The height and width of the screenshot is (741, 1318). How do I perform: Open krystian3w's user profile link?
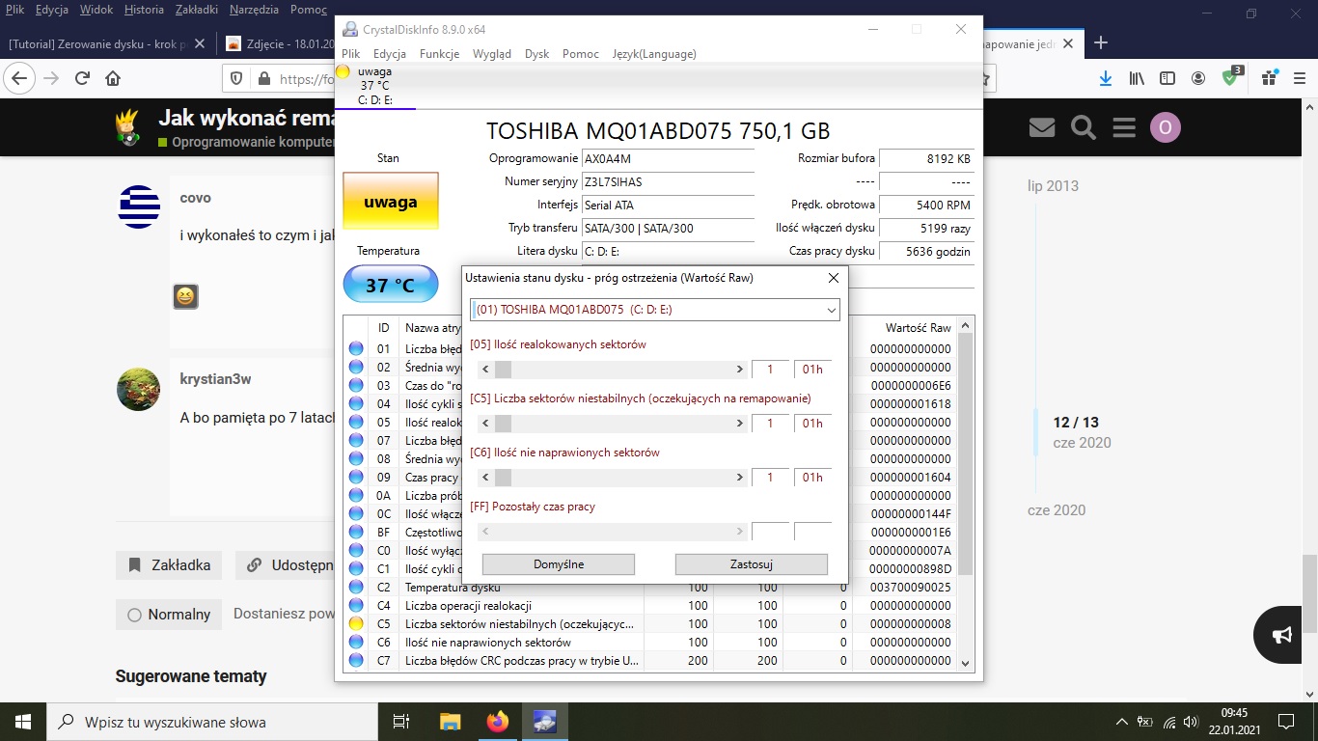click(215, 379)
